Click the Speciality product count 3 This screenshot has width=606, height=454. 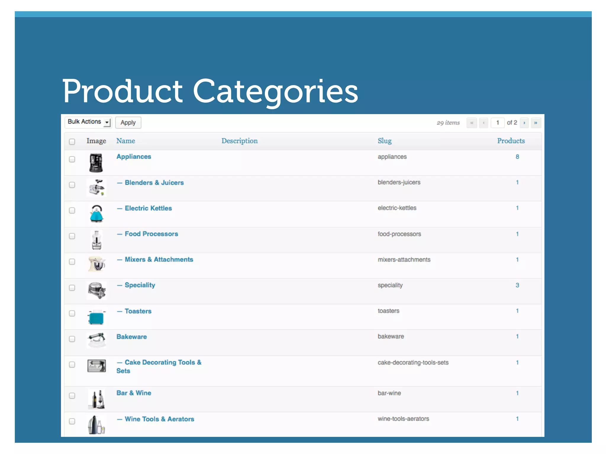click(x=517, y=285)
